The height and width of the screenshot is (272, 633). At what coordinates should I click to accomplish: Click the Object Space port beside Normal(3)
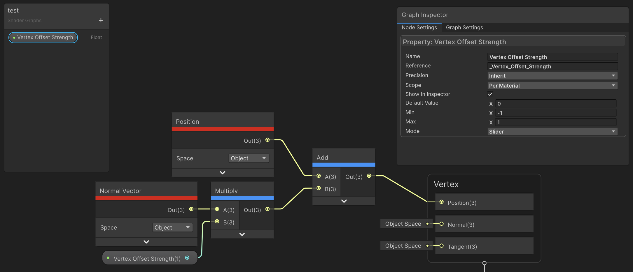click(x=428, y=224)
